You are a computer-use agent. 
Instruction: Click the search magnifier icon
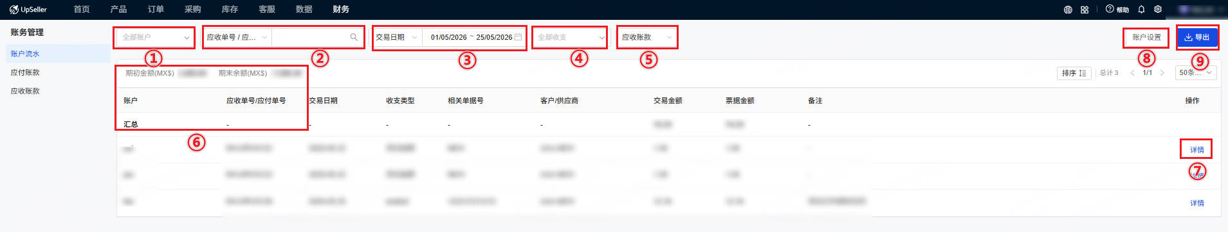tap(354, 37)
